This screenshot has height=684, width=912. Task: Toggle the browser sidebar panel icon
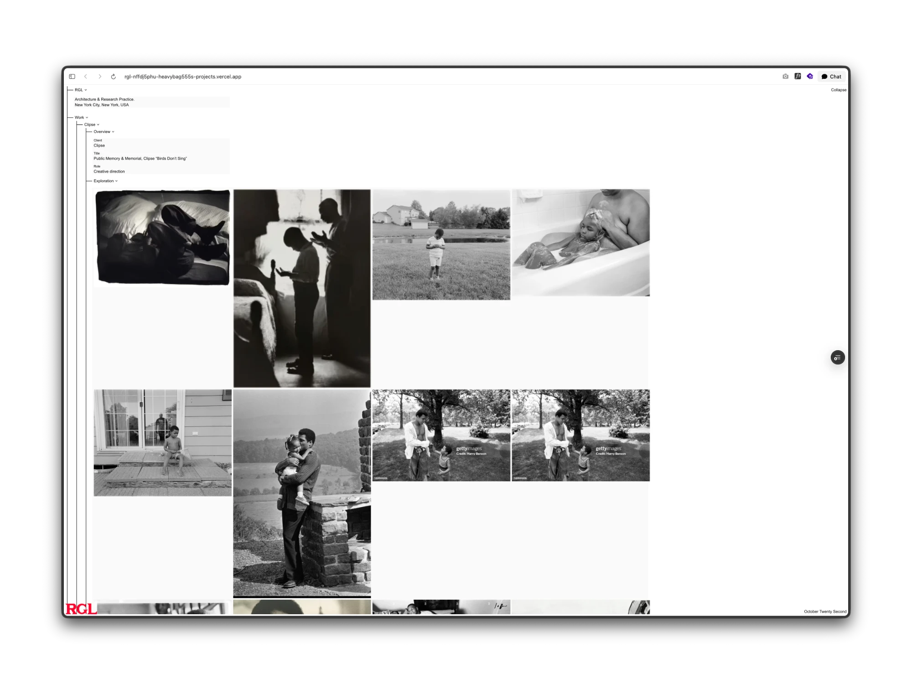[72, 77]
